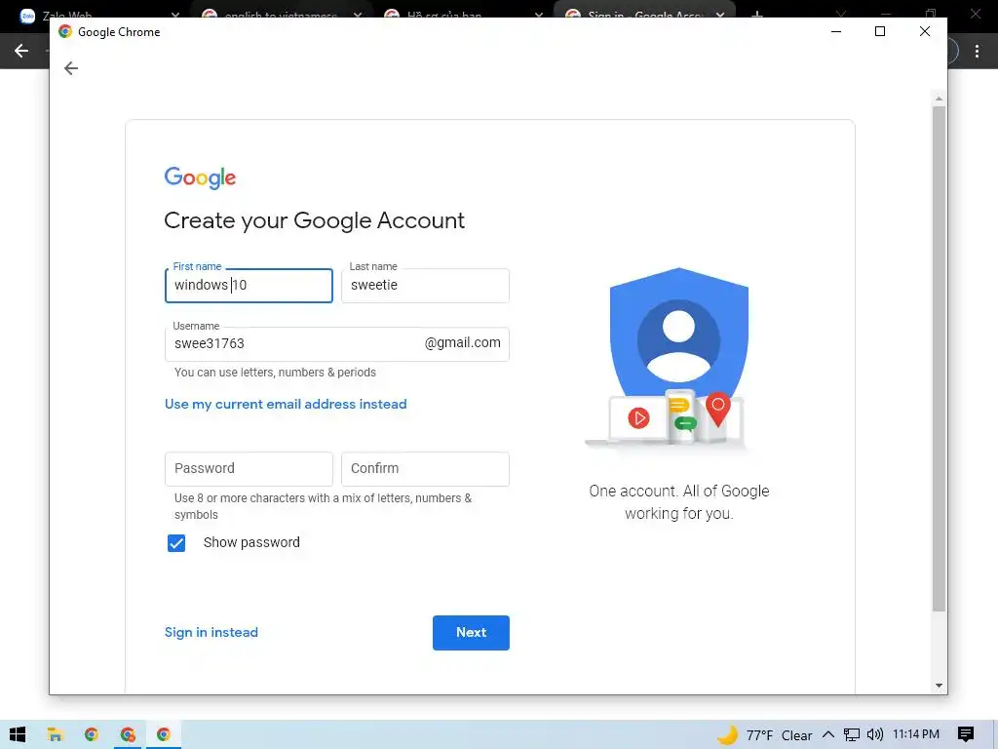Click background Chrome back arrow

(x=21, y=51)
